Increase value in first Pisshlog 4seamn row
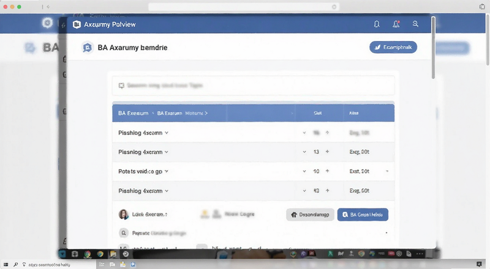Viewport: 490px width, 269px height. point(327,132)
